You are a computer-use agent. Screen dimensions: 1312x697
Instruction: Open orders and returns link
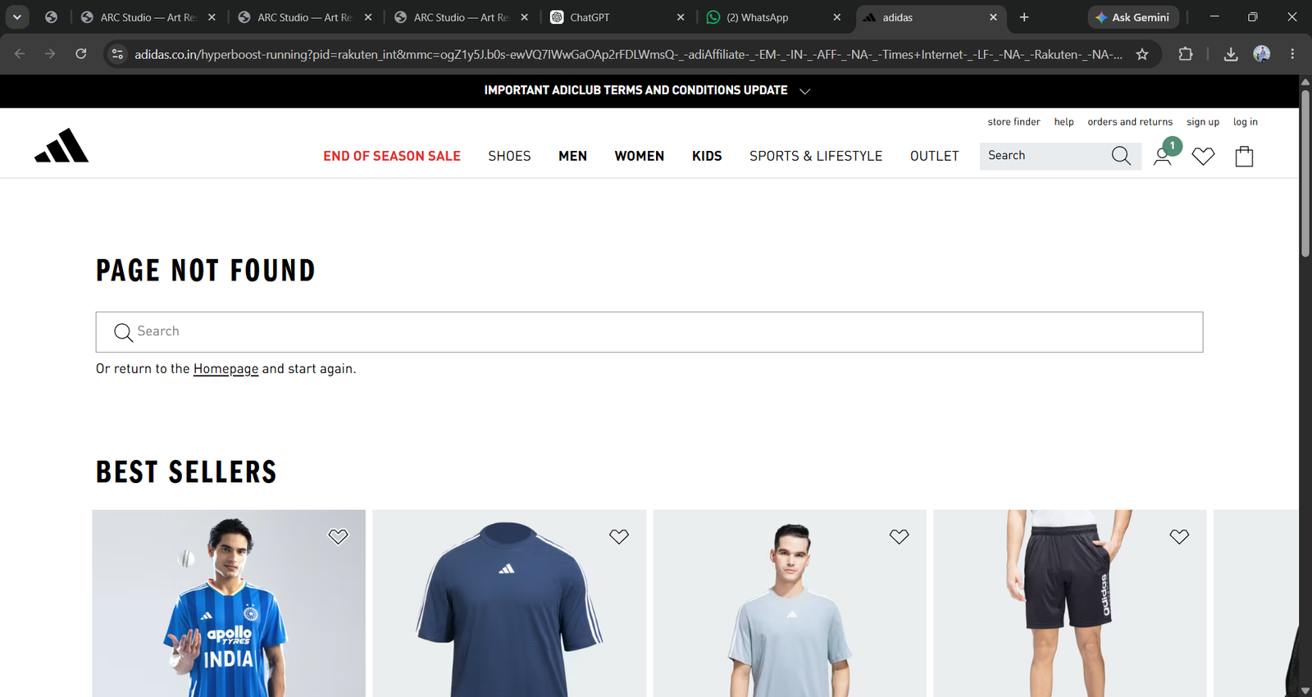click(1130, 122)
